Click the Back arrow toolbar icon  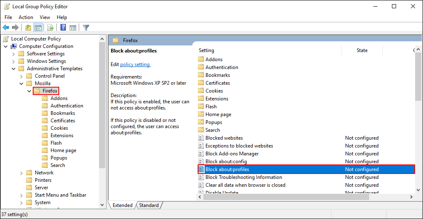point(6,27)
